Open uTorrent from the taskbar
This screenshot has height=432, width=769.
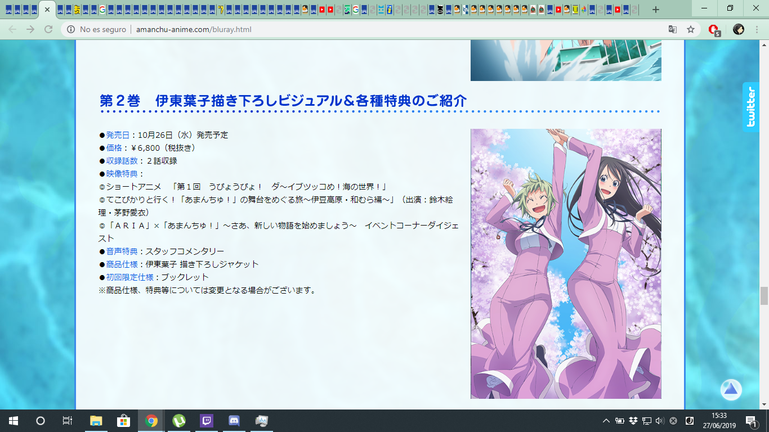(179, 421)
